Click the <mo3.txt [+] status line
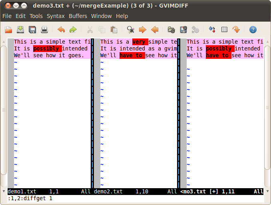Image resolution: width=271 pixels, height=205 pixels. (222, 191)
